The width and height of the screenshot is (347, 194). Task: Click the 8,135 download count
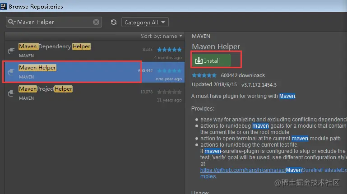148,50
